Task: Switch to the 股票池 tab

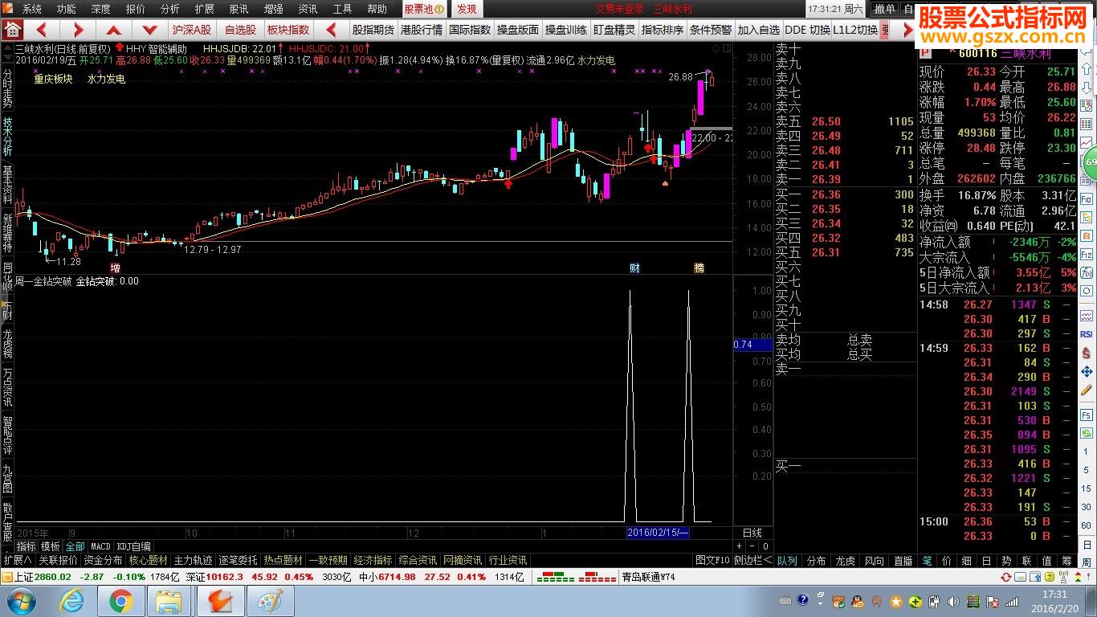Action: point(423,9)
